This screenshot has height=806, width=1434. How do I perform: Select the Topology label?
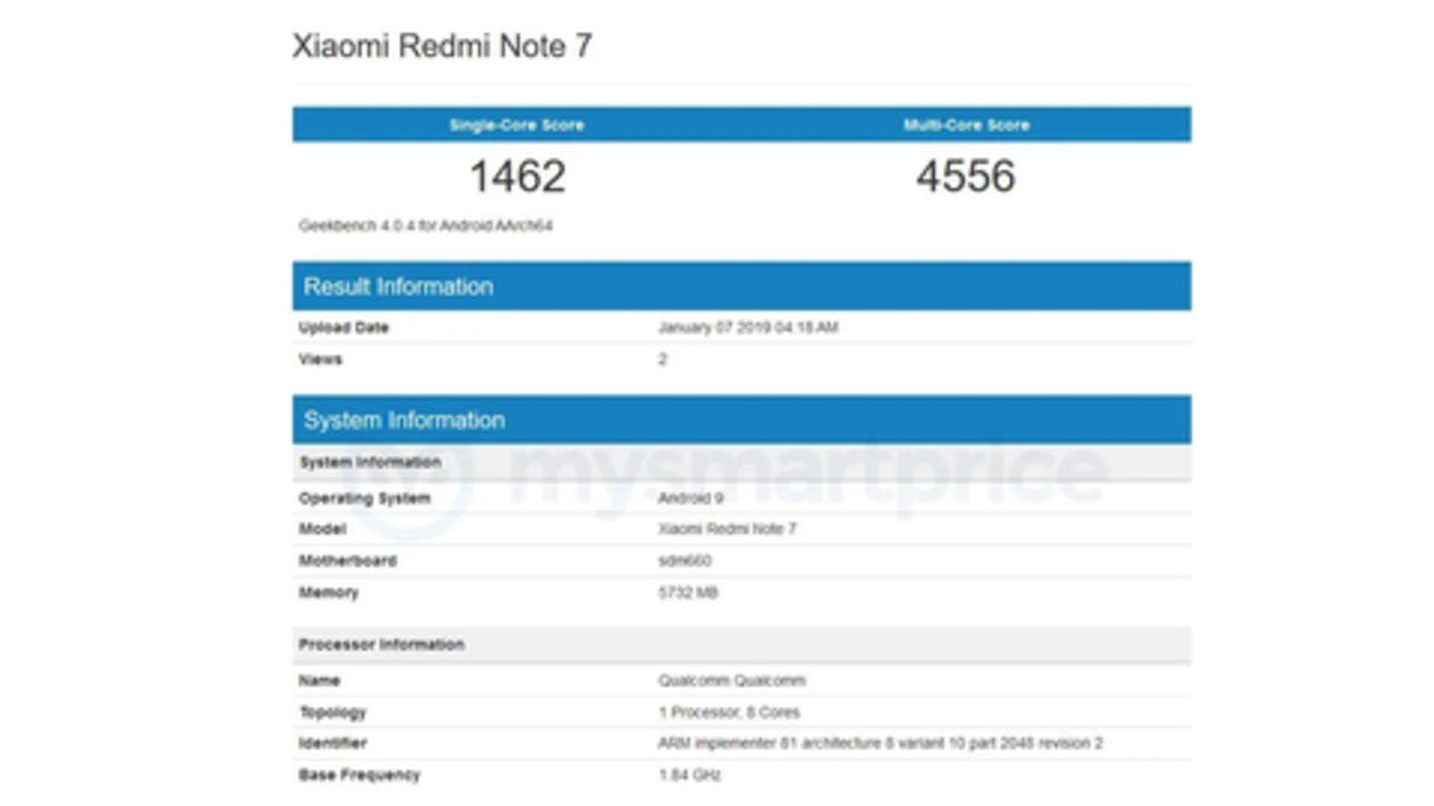(x=333, y=712)
